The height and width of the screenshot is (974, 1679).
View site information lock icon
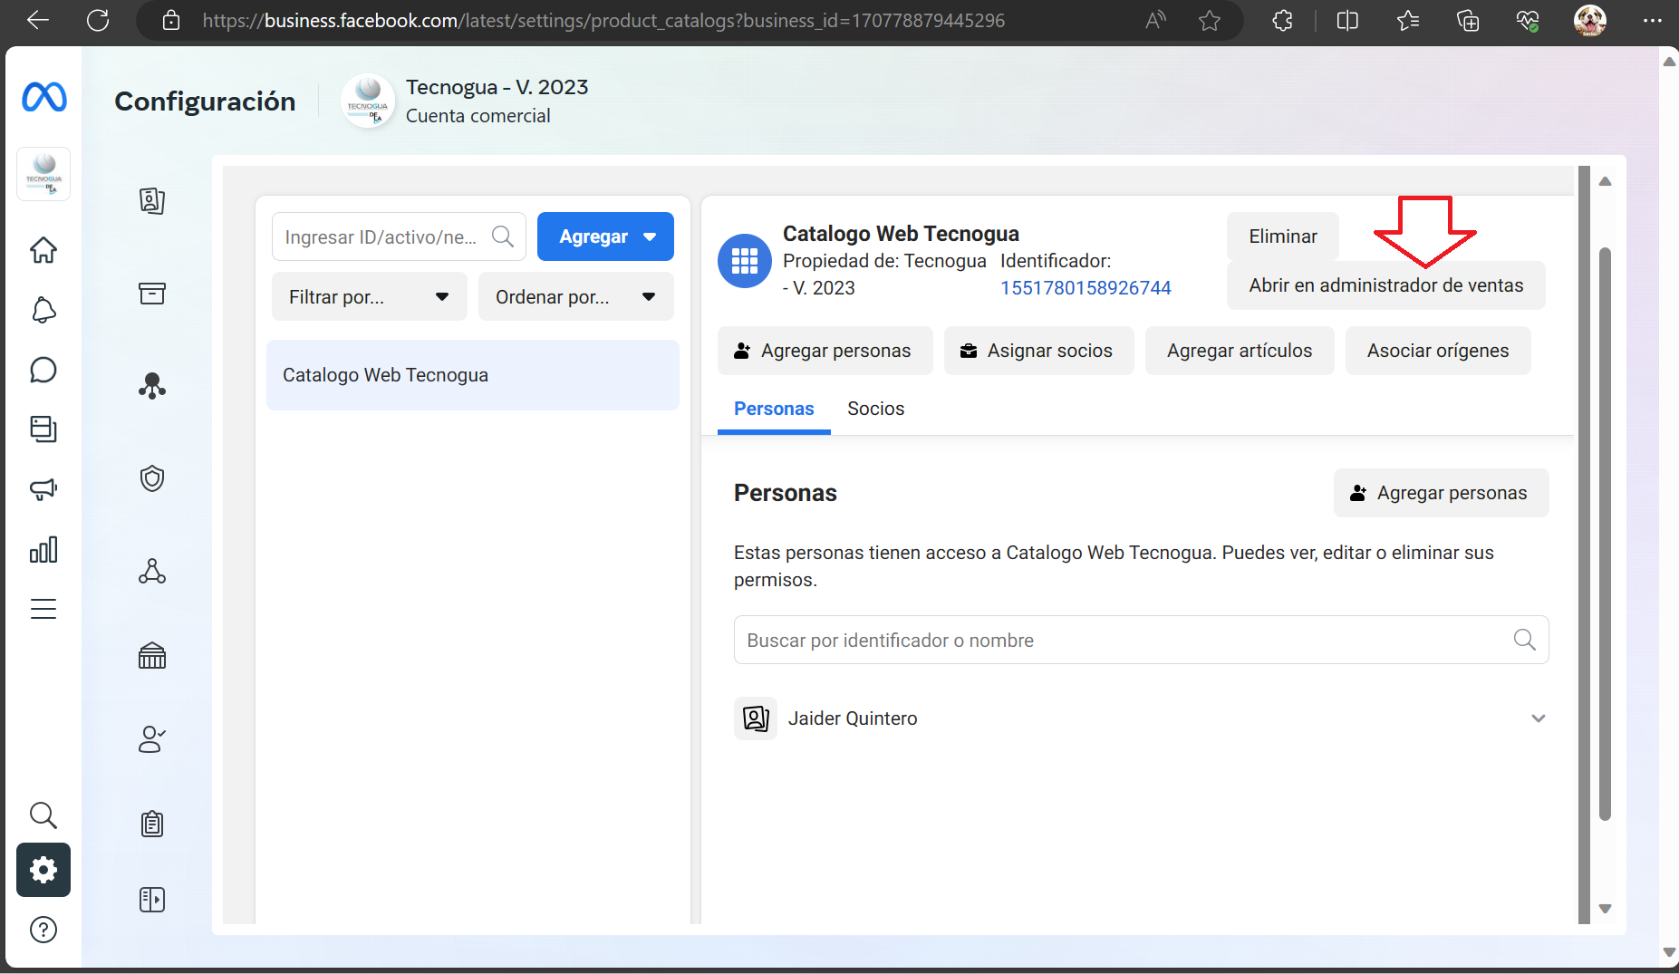click(171, 20)
